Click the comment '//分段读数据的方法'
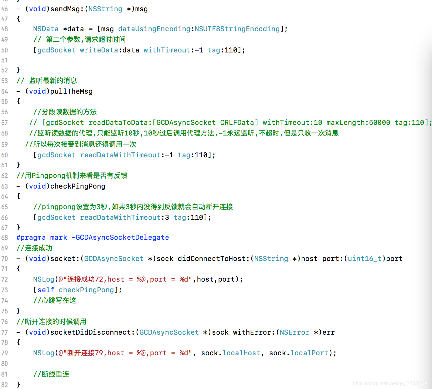The height and width of the screenshot is (389, 432). pos(65,112)
